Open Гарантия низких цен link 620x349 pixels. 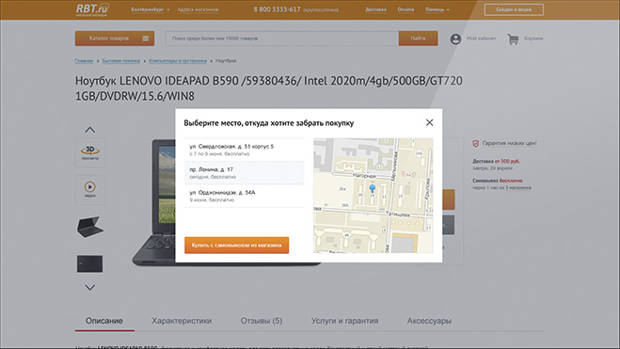509,143
